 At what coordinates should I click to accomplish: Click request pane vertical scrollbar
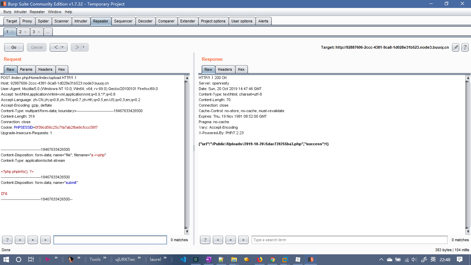[187, 155]
